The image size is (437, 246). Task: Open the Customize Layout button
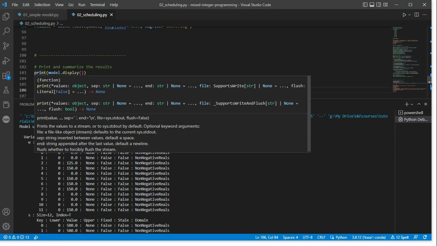pyautogui.click(x=385, y=5)
